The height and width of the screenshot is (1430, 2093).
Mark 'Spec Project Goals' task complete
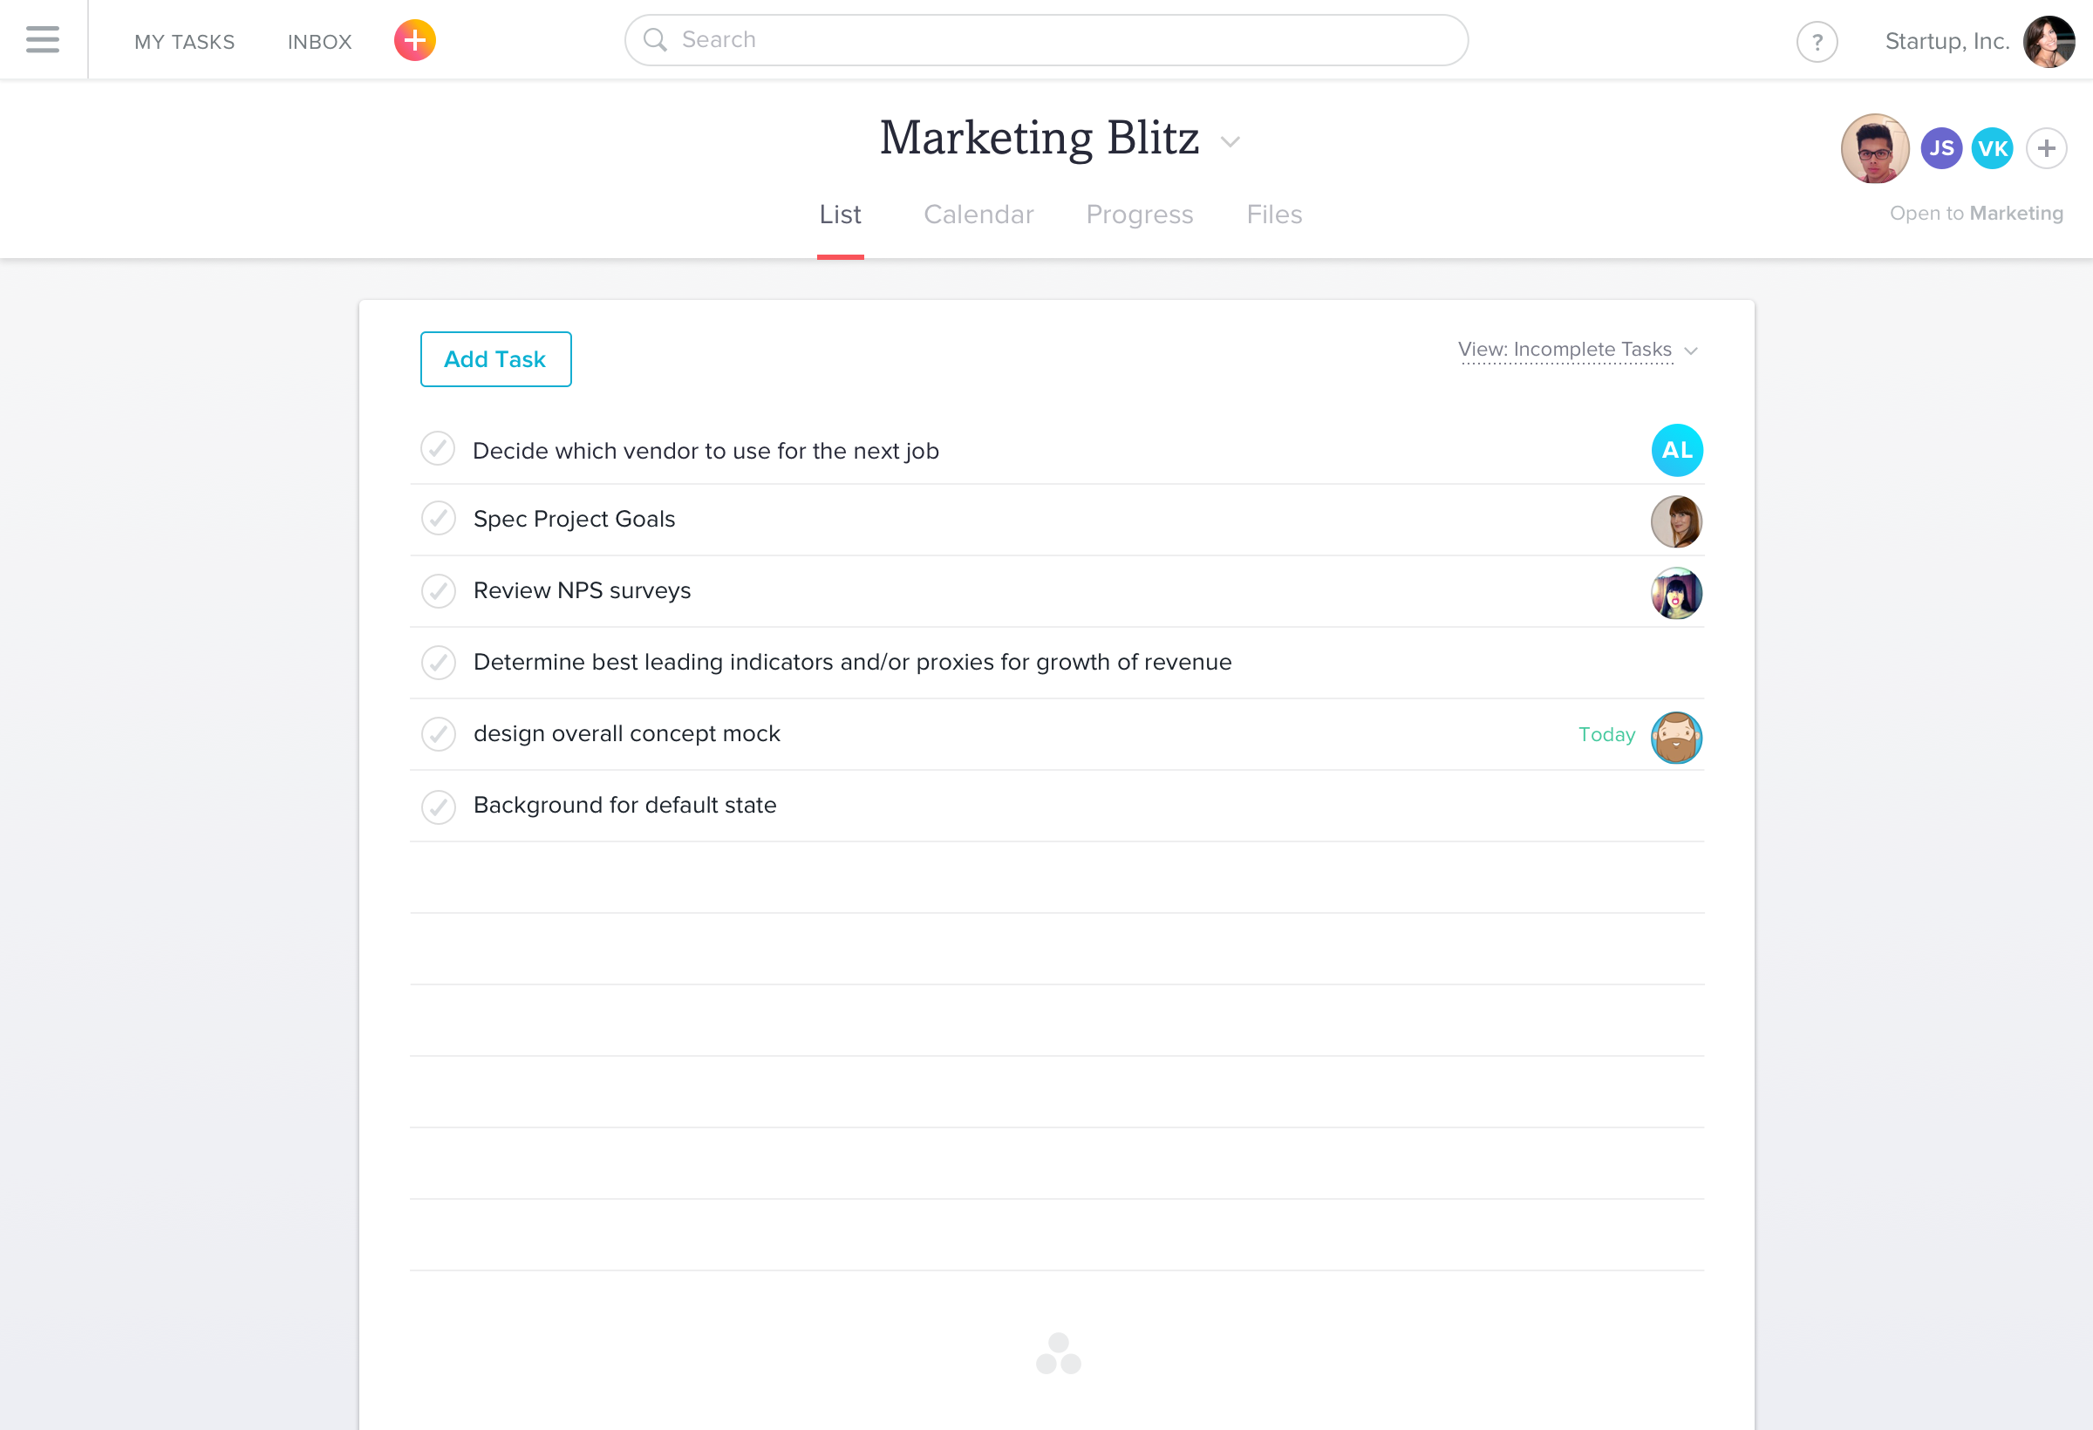(x=439, y=519)
